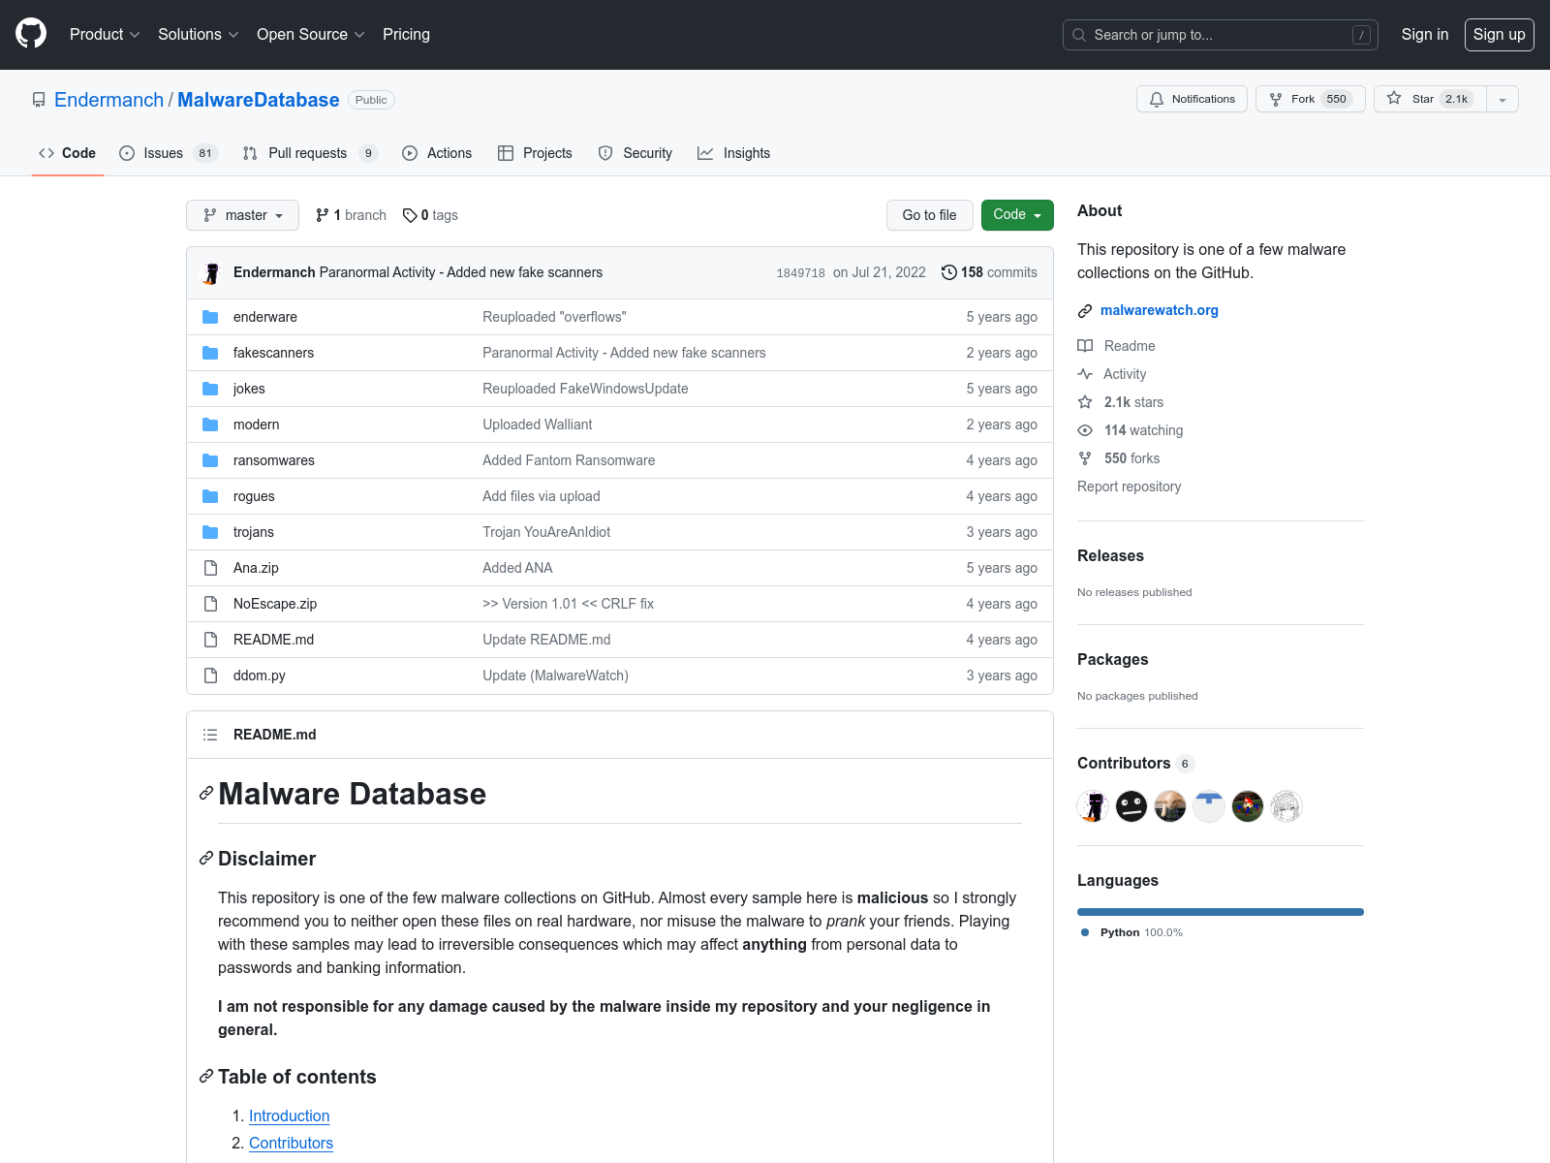Open the enderware folder icon
The width and height of the screenshot is (1550, 1163).
pos(210,317)
